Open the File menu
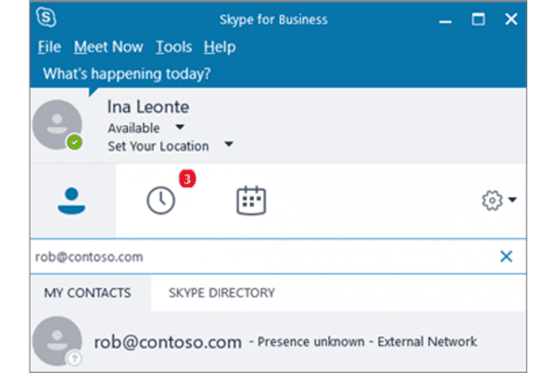This screenshot has height=373, width=556. click(49, 47)
